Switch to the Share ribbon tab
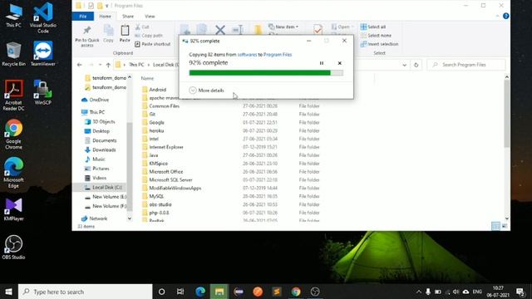Viewport: 532px width, 299px height. coord(128,17)
